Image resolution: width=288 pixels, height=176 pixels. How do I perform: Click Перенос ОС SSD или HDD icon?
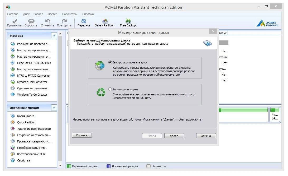click(13, 63)
